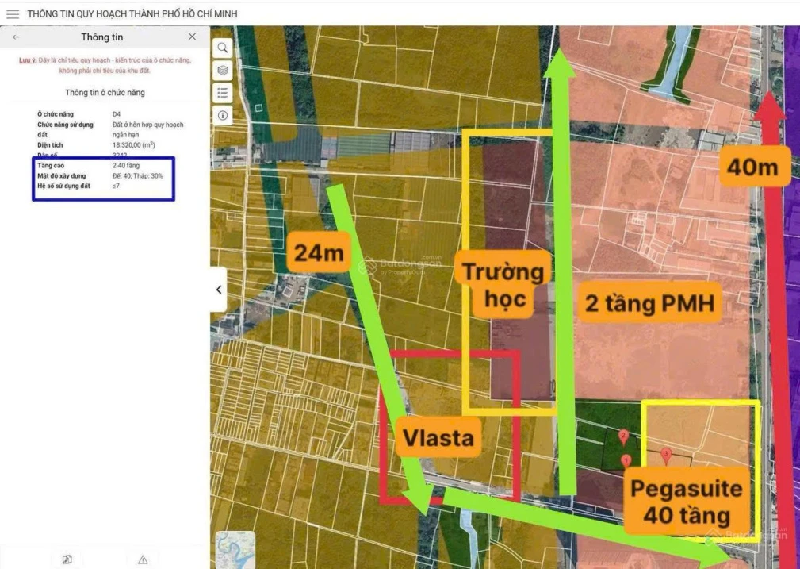800x569 pixels.
Task: Click the warning triangle icon at panel bottom
Action: (x=143, y=559)
